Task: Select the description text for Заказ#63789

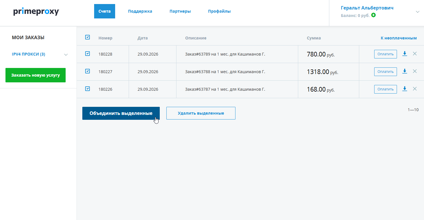Action: click(225, 54)
